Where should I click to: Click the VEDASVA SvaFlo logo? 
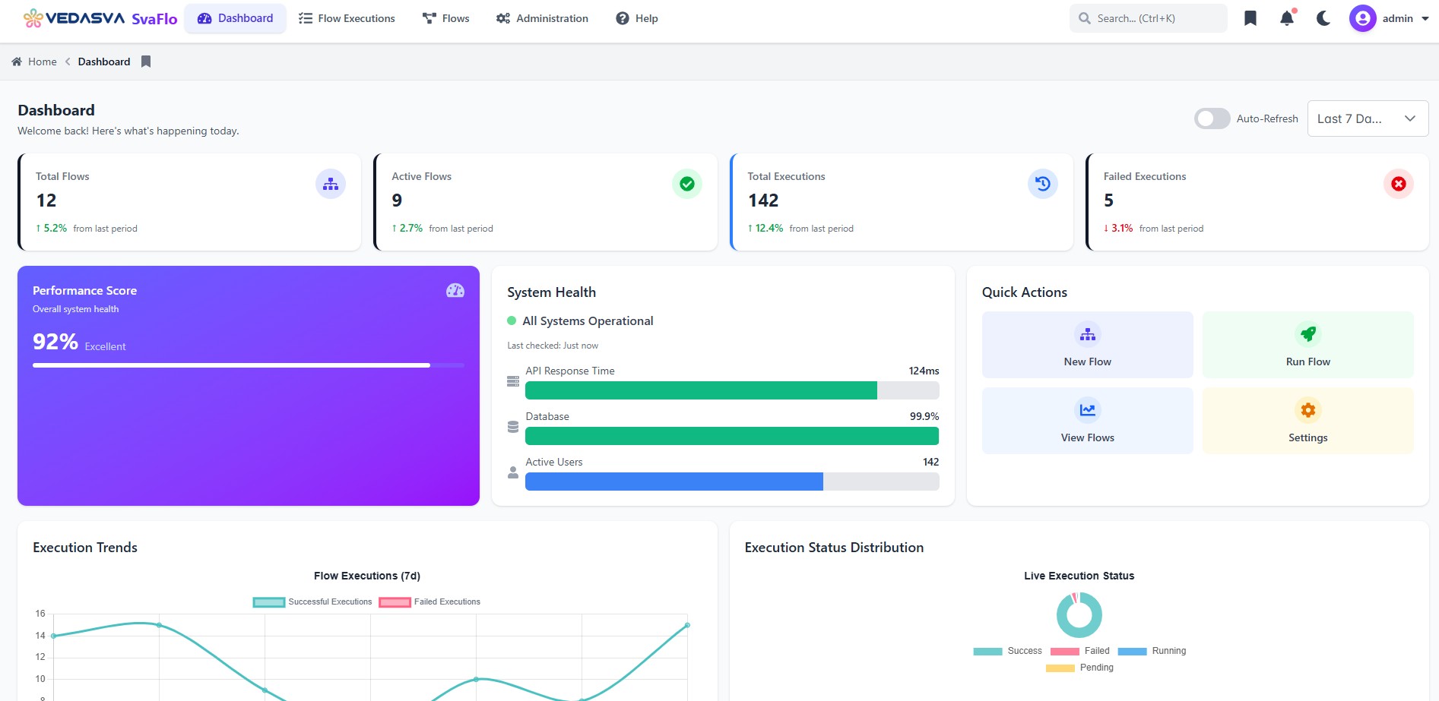(100, 18)
